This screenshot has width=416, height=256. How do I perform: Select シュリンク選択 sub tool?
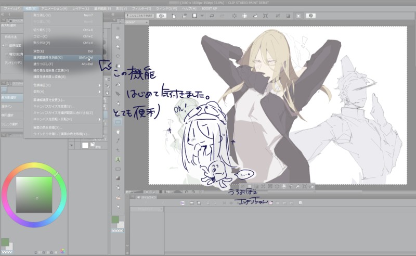[x=11, y=124]
